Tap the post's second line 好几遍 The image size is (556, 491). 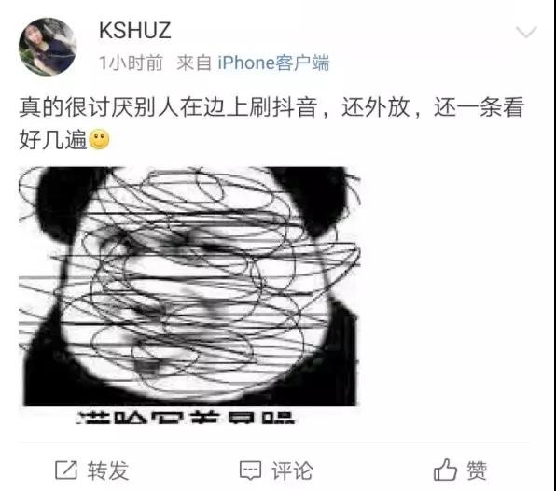53,139
